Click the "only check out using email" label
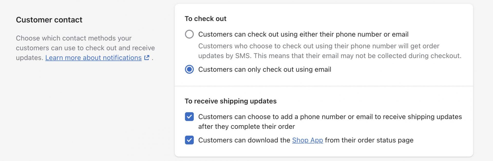The height and width of the screenshot is (161, 493). (x=264, y=69)
